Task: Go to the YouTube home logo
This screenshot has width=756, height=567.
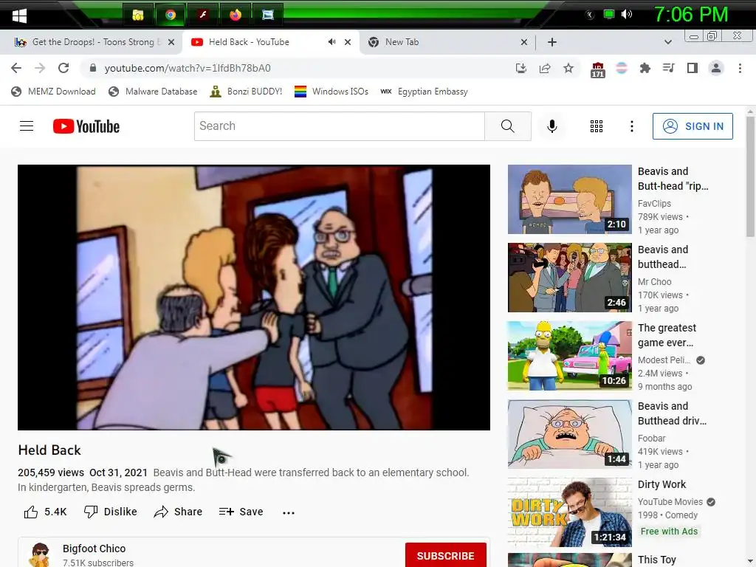Action: tap(86, 126)
